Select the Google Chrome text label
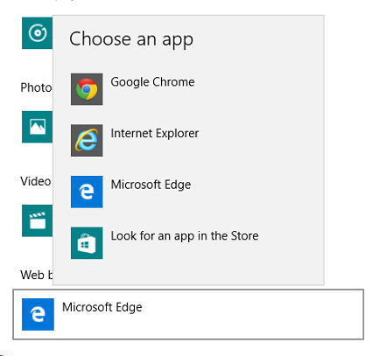 pyautogui.click(x=152, y=82)
